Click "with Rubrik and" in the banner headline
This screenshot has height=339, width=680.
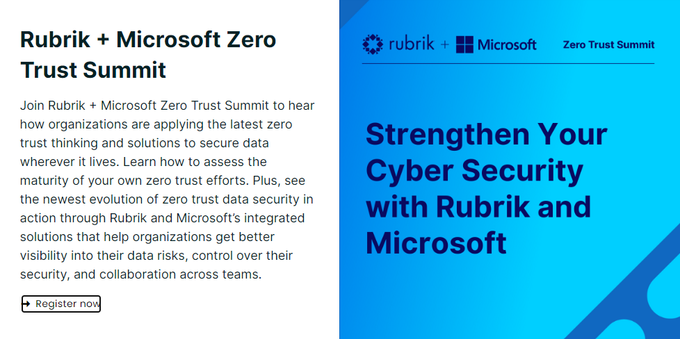pos(478,206)
